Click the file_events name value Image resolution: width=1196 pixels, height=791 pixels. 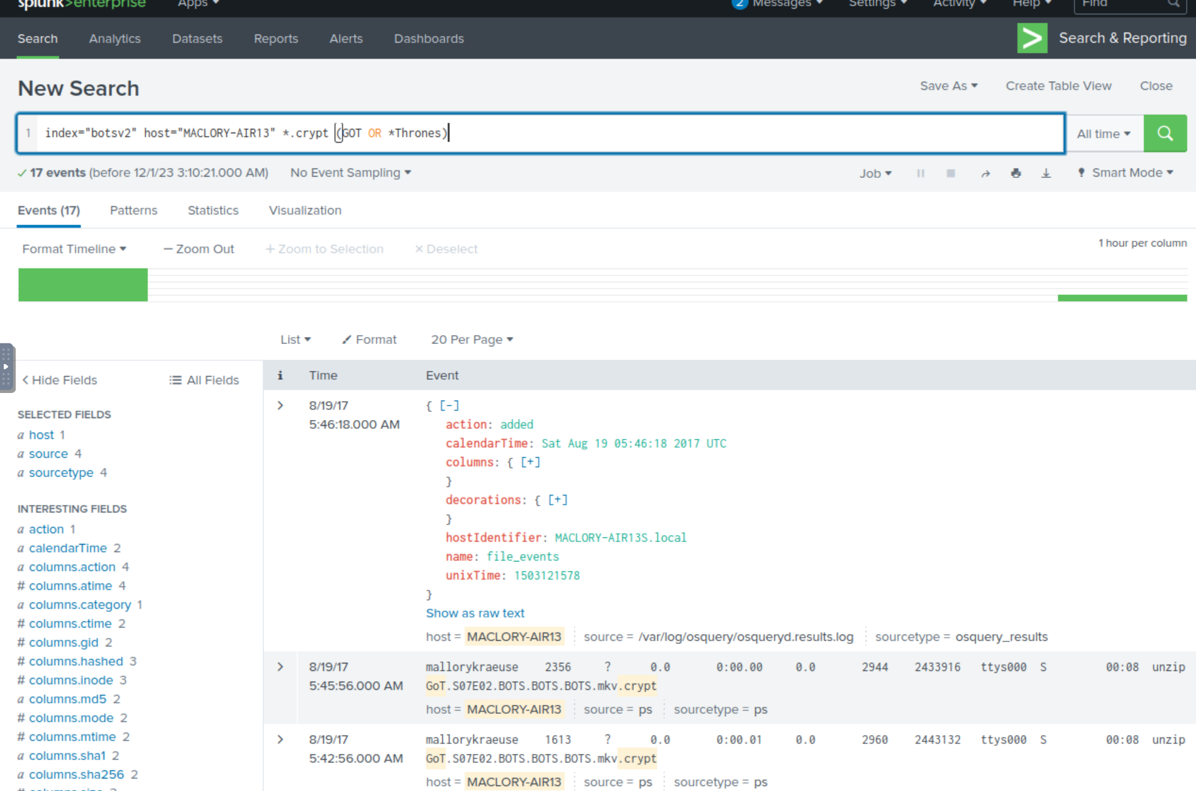[x=523, y=556]
